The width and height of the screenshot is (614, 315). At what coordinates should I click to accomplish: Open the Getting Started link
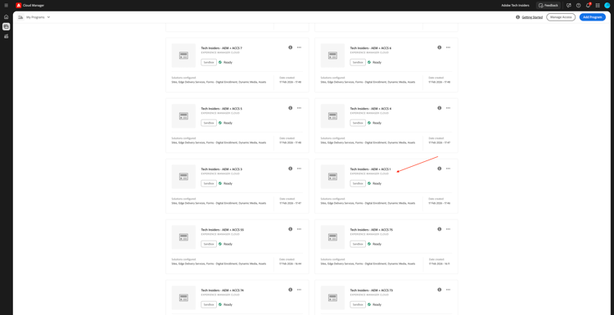(x=532, y=17)
